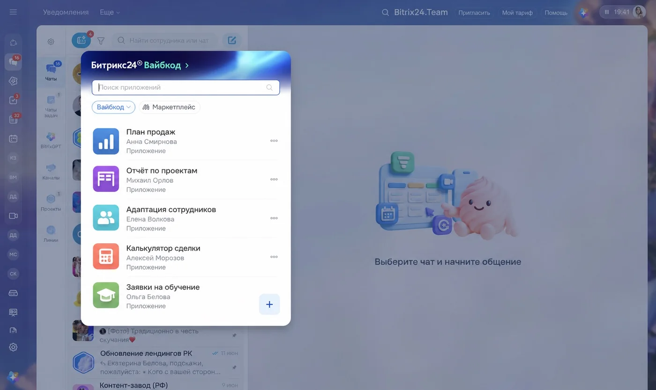The image size is (656, 390).
Task: Switch to the Чаты задач tab
Action: pyautogui.click(x=51, y=106)
